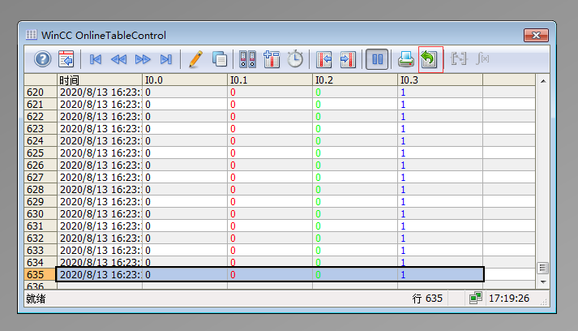Go to next data record

point(143,59)
